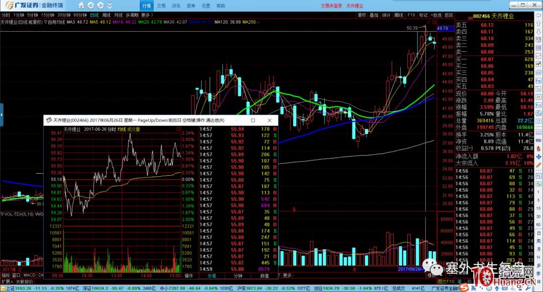This screenshot has height=292, width=543.
Task: Select the 周线 weekly period
Action: coord(106,15)
